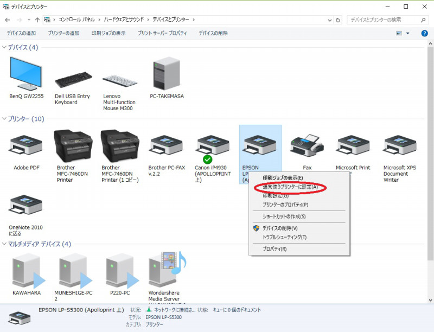
Task: Click the refresh button in address bar
Action: point(337,20)
